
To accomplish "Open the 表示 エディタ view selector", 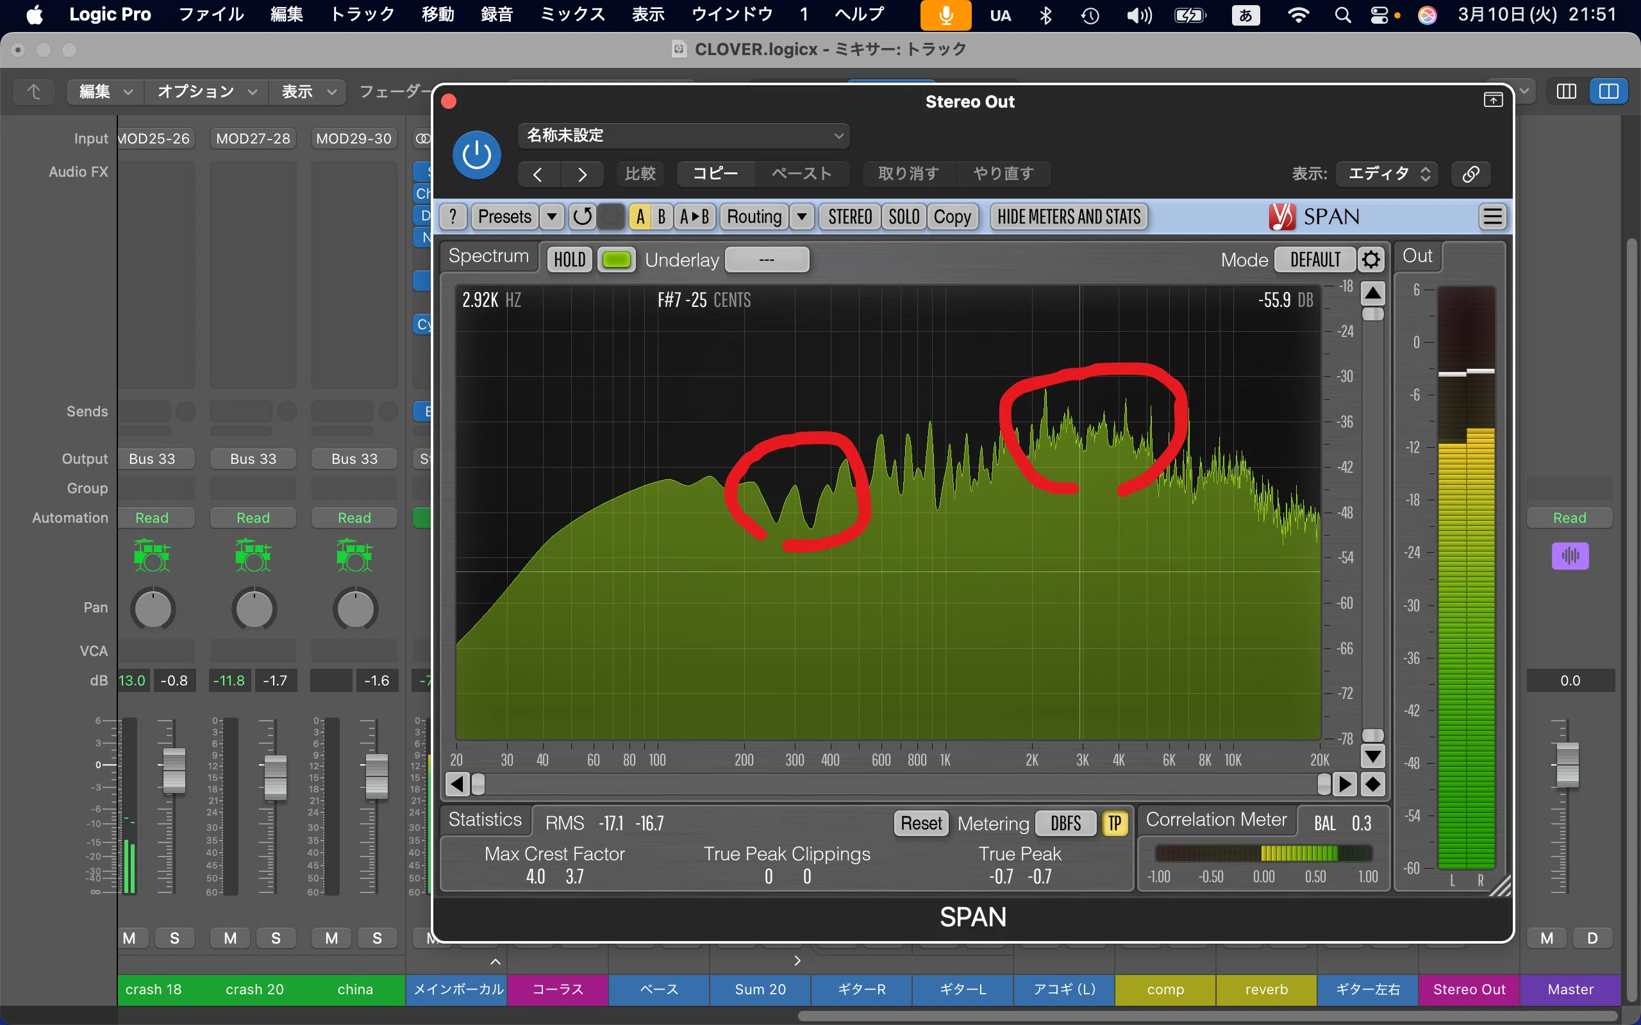I will [1387, 174].
